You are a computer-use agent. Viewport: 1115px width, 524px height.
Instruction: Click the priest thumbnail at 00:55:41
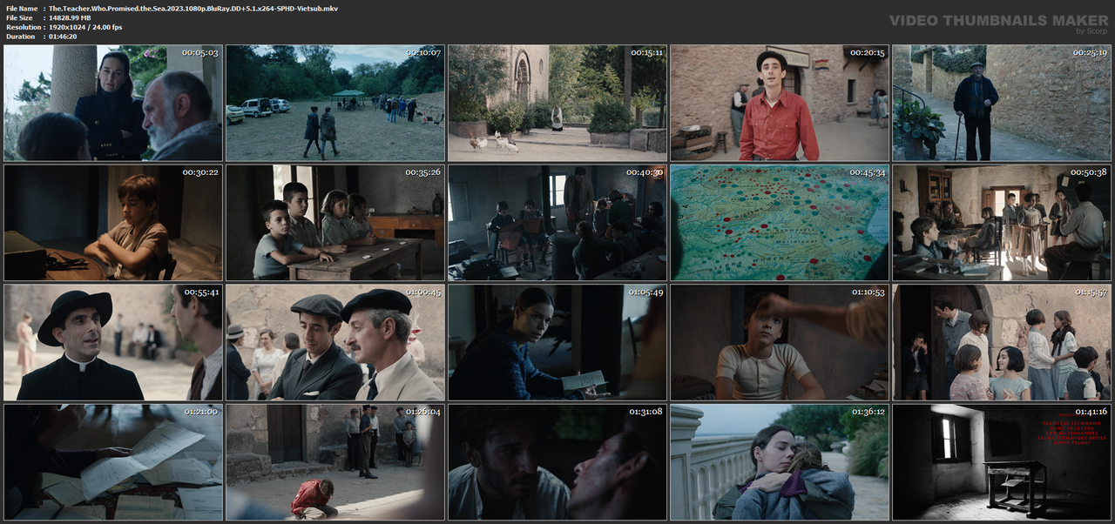pyautogui.click(x=113, y=343)
